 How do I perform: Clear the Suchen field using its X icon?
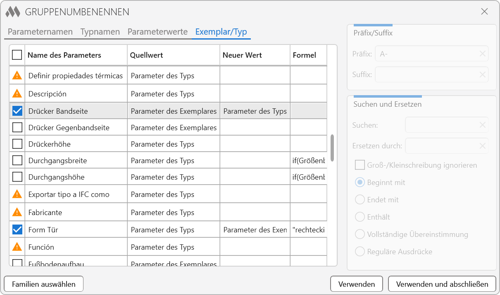tap(482, 125)
